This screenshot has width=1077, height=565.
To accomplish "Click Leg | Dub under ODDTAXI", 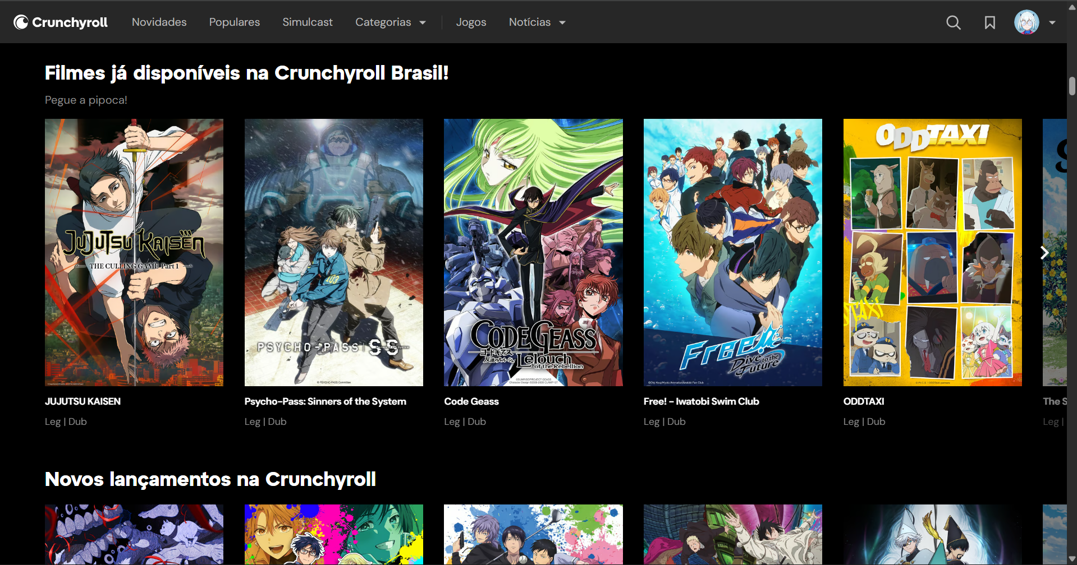I will point(864,422).
